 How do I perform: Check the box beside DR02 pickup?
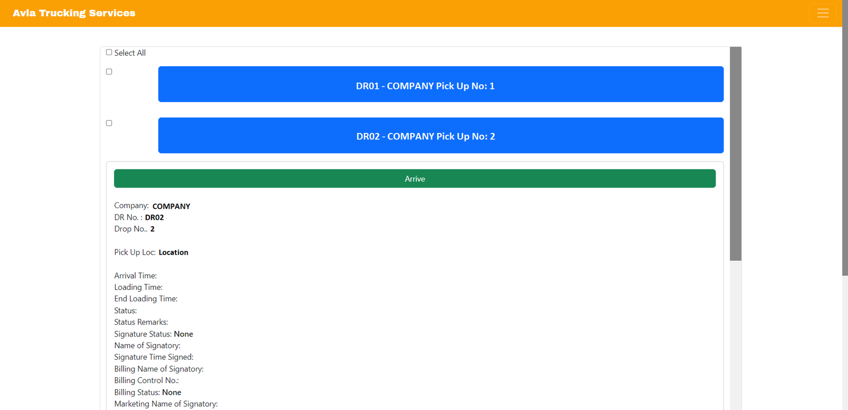[109, 123]
